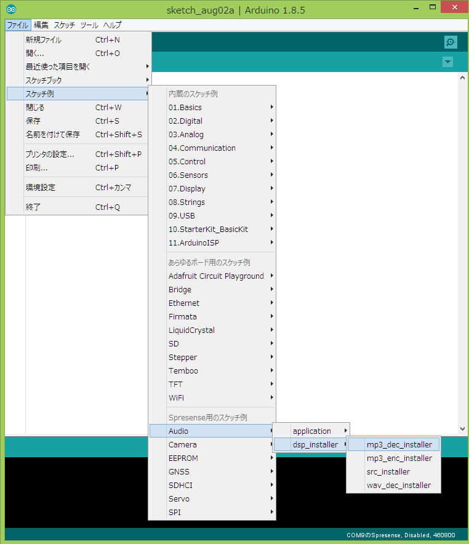Open the application submenu under Audio
This screenshot has height=544, width=469.
311,431
